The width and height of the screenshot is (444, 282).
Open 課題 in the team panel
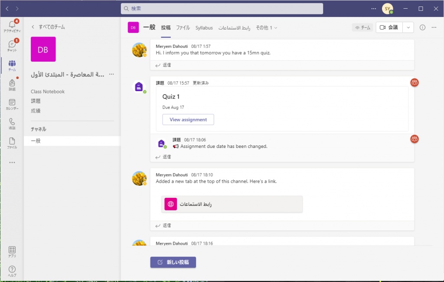pos(36,101)
